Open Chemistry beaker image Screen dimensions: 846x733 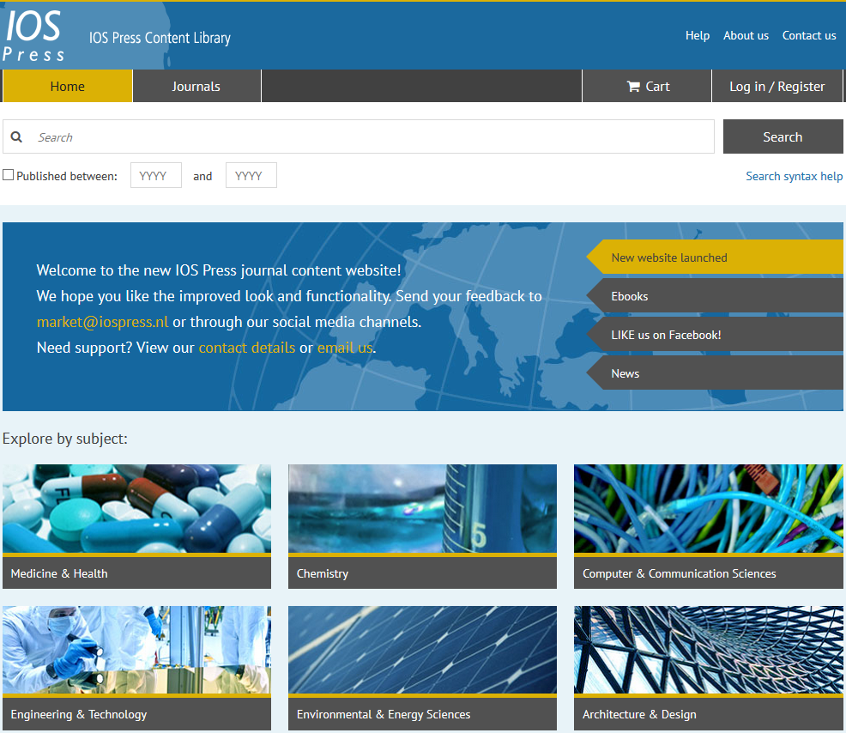click(422, 508)
